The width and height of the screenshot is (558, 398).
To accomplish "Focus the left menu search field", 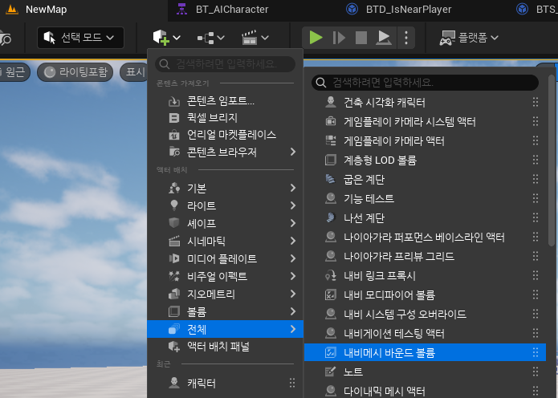I will point(225,64).
